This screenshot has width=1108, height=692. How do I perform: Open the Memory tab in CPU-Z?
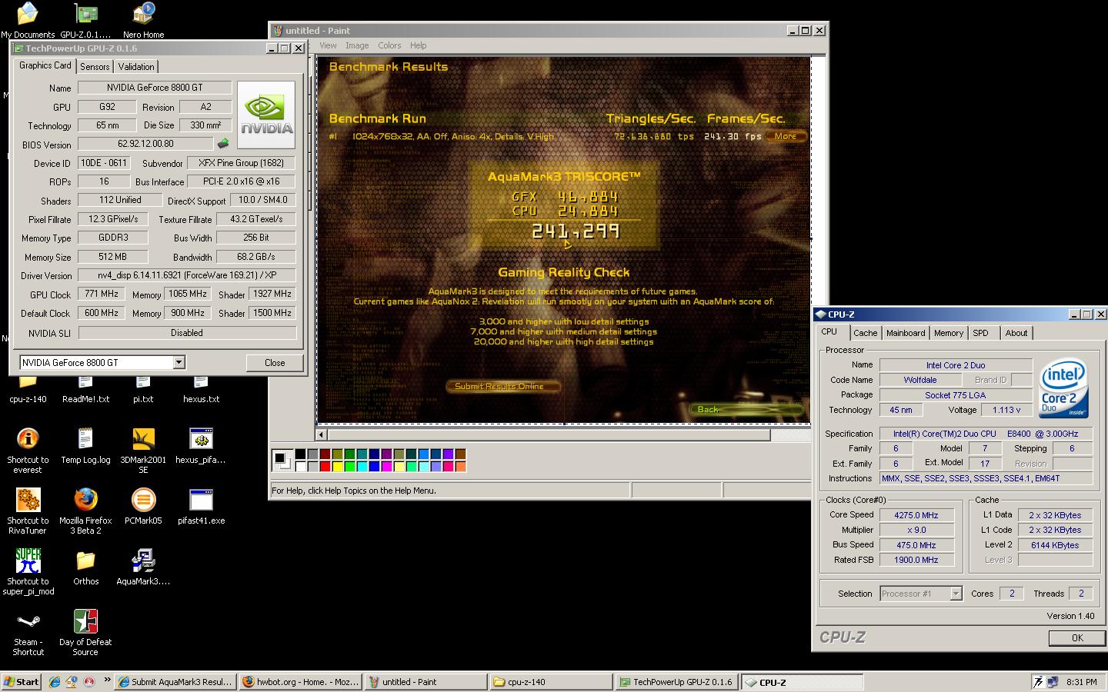pyautogui.click(x=948, y=333)
